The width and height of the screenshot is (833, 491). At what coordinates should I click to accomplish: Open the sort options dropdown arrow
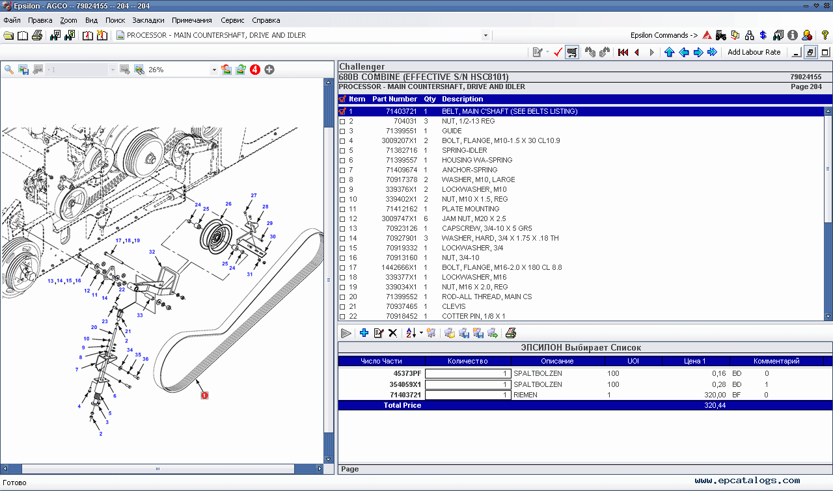coord(422,333)
